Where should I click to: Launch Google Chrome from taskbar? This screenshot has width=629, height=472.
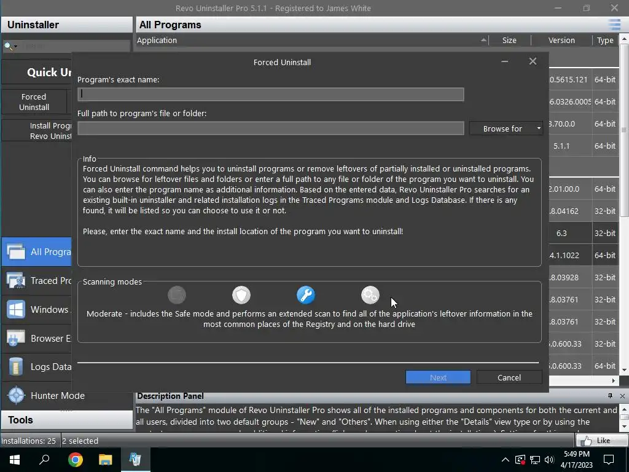(x=76, y=460)
